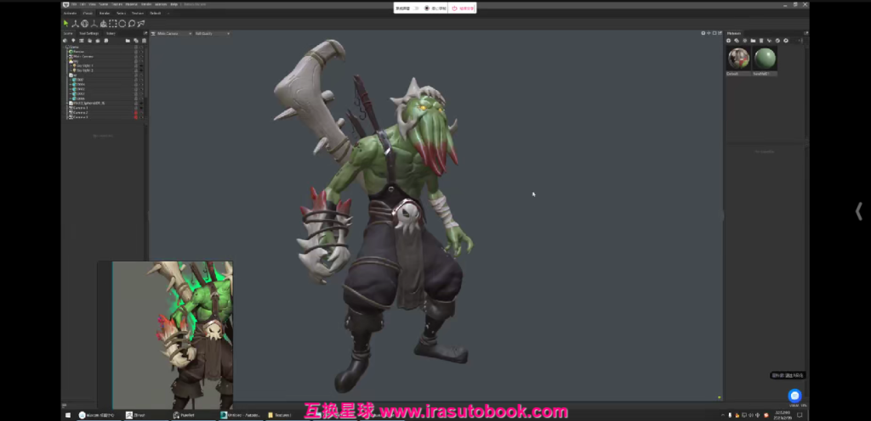
Task: Select Camera 1 in scene tree
Action: [x=81, y=108]
